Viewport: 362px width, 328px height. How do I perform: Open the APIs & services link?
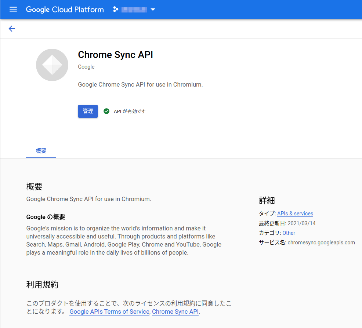(295, 214)
